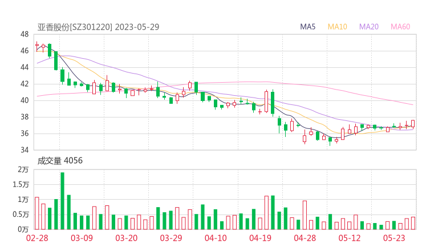
Task: Click the 1万 volume axis label
Action: tap(23, 200)
